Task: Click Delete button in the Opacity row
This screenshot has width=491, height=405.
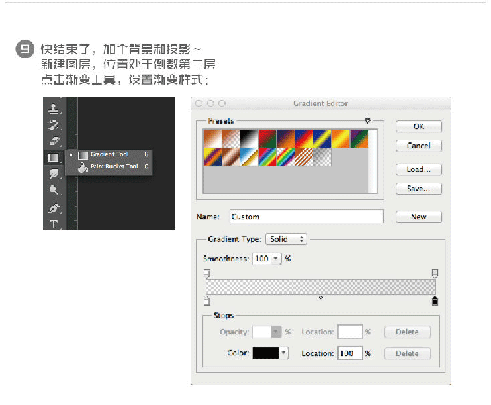Action: tap(407, 332)
